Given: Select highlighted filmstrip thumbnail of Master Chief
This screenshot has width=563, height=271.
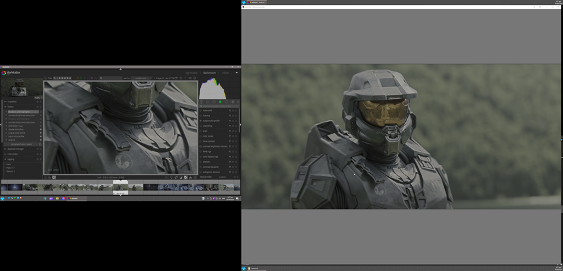Looking at the screenshot, I should click(121, 187).
